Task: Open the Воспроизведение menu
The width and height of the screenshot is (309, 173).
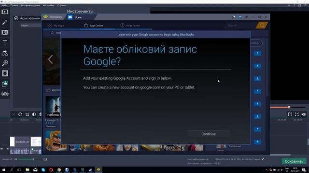Action: coord(30,5)
